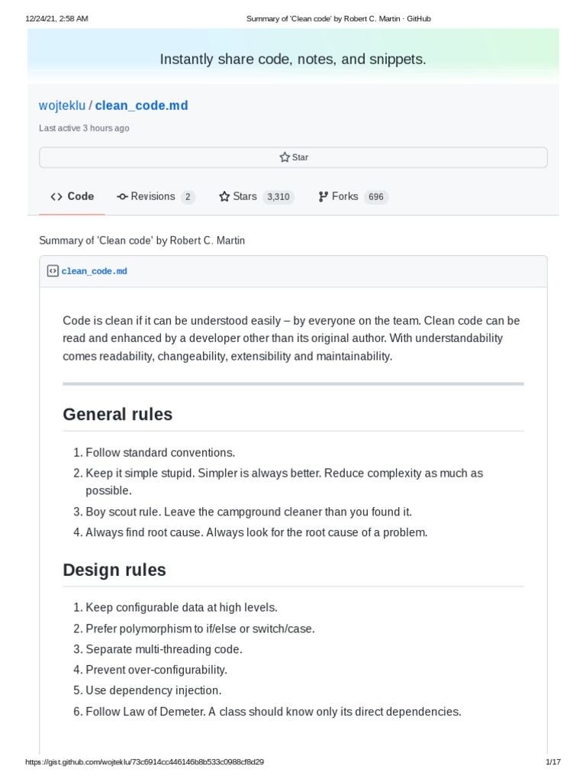This screenshot has height=782, width=586.
Task: Click the file code icon beside clean_code.md
Action: pos(53,271)
